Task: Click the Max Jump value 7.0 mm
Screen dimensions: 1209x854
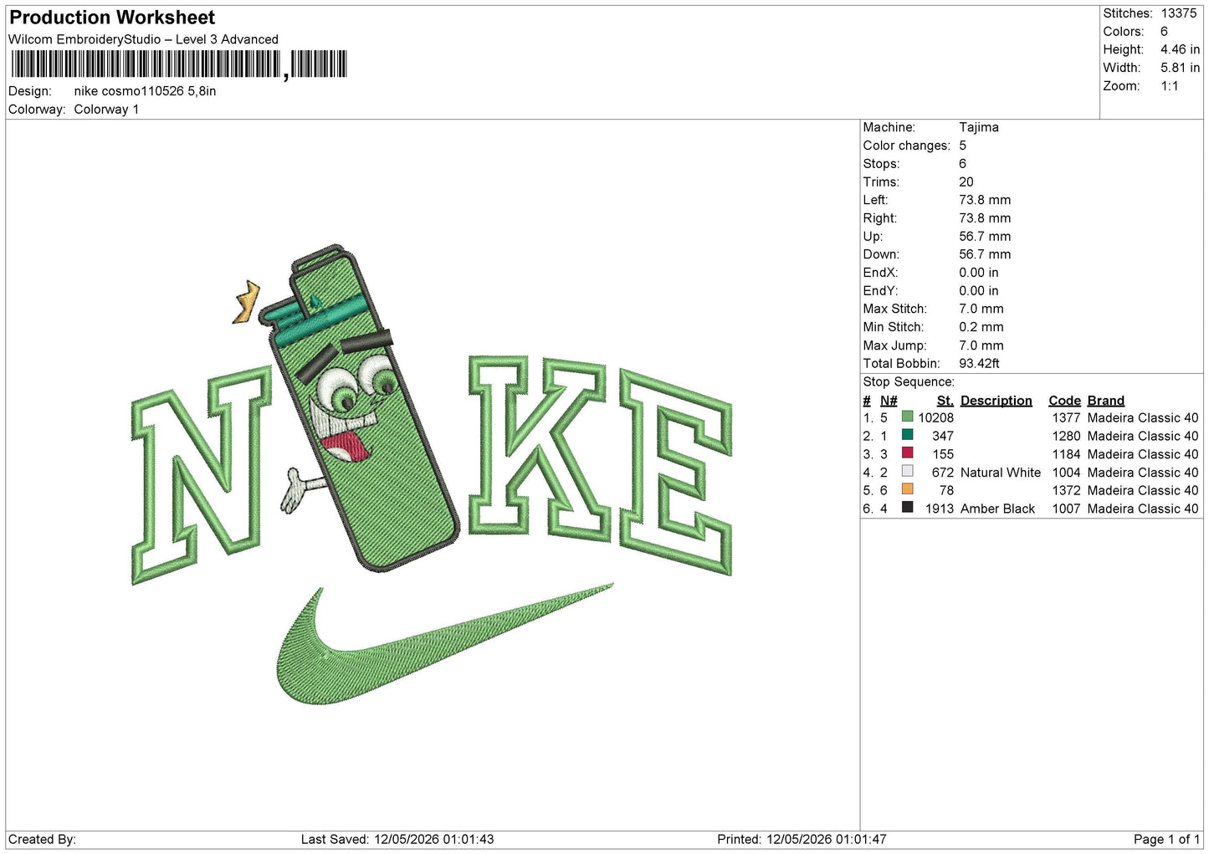Action: pos(981,345)
